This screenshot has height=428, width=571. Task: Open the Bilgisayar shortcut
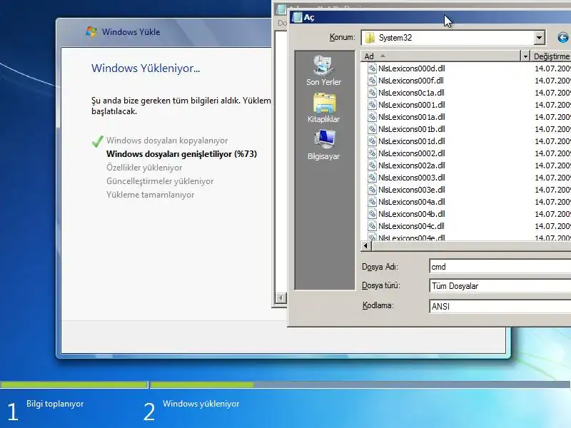coord(323,145)
